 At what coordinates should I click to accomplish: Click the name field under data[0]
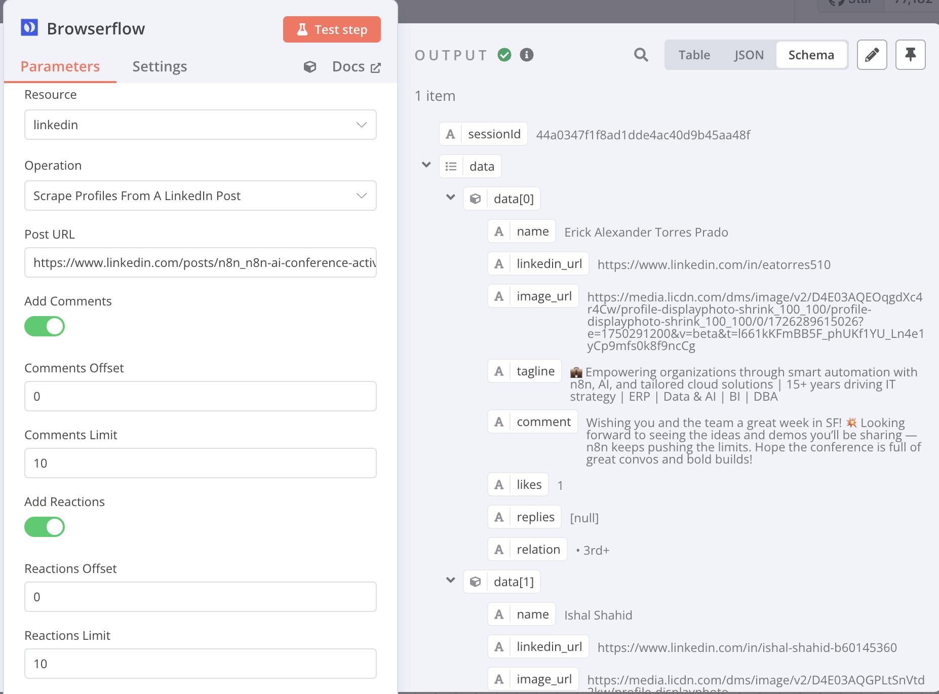point(522,231)
